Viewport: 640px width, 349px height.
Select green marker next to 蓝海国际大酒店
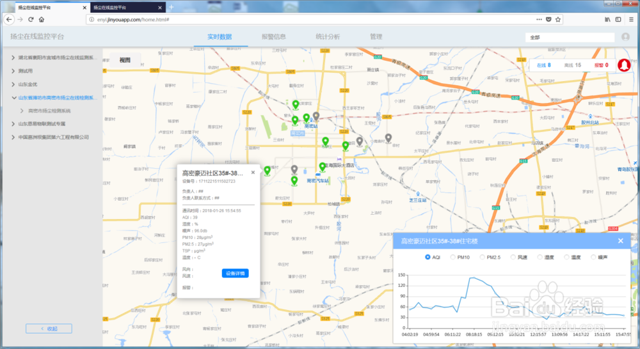pos(323,167)
